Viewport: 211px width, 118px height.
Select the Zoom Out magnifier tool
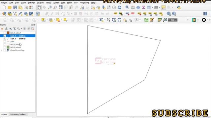55,7
